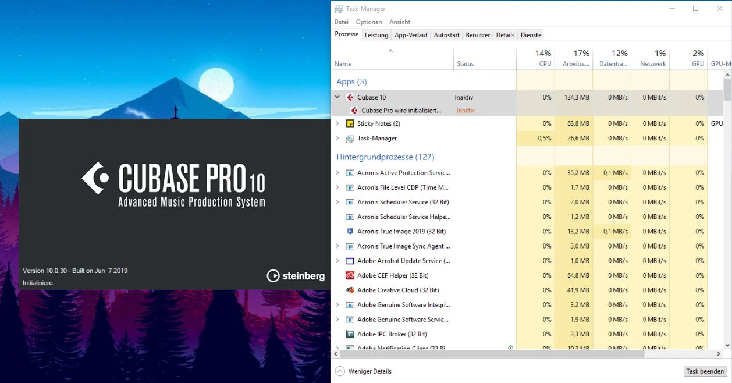732x383 pixels.
Task: Sort processes by Arbeitsspeicher column
Action: pos(574,58)
